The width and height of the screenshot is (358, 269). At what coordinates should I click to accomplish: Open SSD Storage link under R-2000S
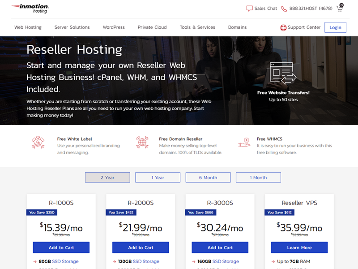(146, 261)
